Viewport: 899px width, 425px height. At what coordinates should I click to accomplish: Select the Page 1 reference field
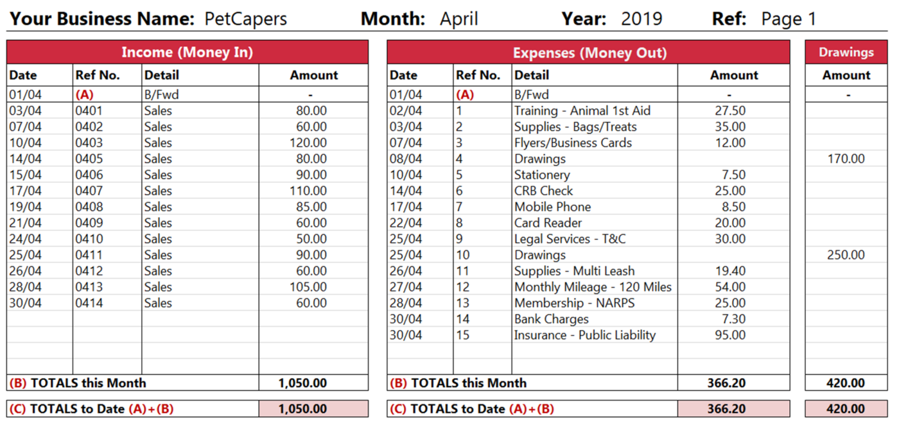788,19
